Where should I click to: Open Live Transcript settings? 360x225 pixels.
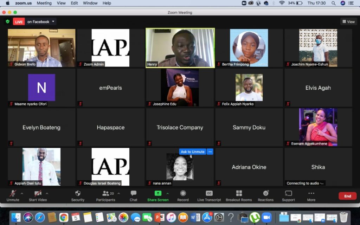coord(209,196)
